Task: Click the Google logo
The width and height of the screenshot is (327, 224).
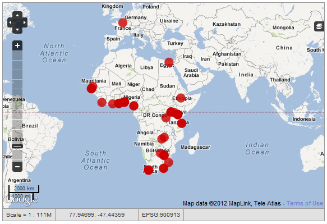Action: (x=21, y=199)
